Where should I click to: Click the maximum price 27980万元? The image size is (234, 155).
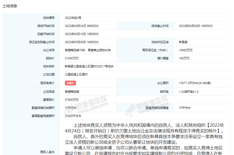(72, 100)
